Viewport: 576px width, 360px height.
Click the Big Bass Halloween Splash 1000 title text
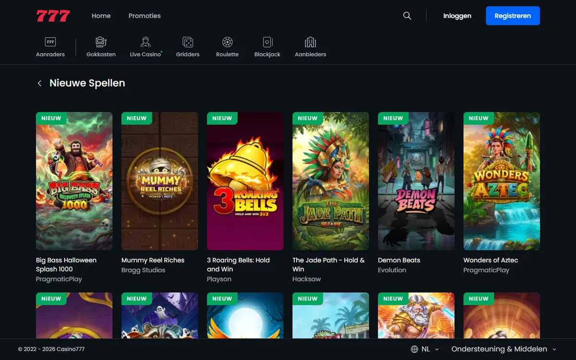click(x=66, y=264)
